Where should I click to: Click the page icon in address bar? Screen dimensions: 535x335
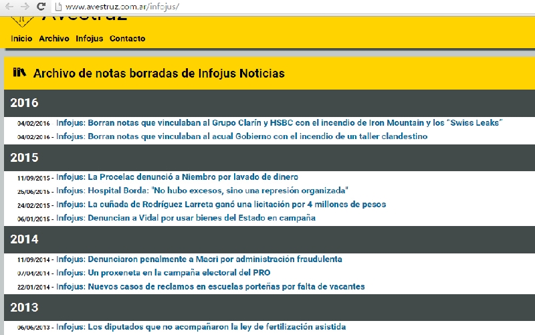[x=59, y=7]
